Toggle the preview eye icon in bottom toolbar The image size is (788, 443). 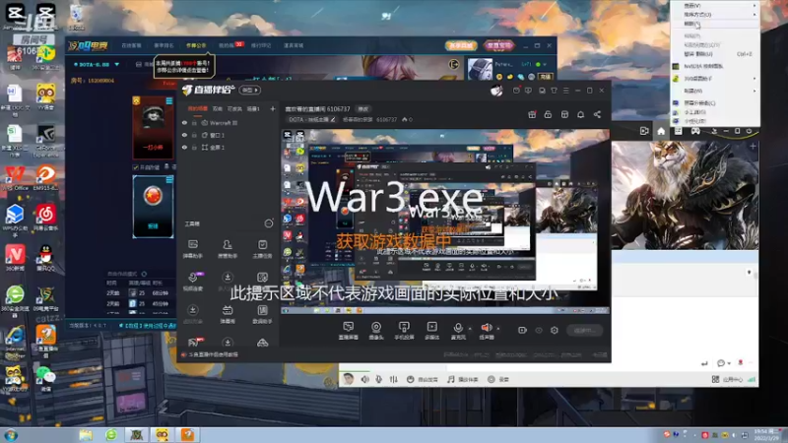pyautogui.click(x=539, y=331)
